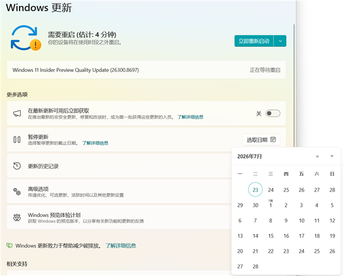Select date 7 in the calendar

click(255, 221)
